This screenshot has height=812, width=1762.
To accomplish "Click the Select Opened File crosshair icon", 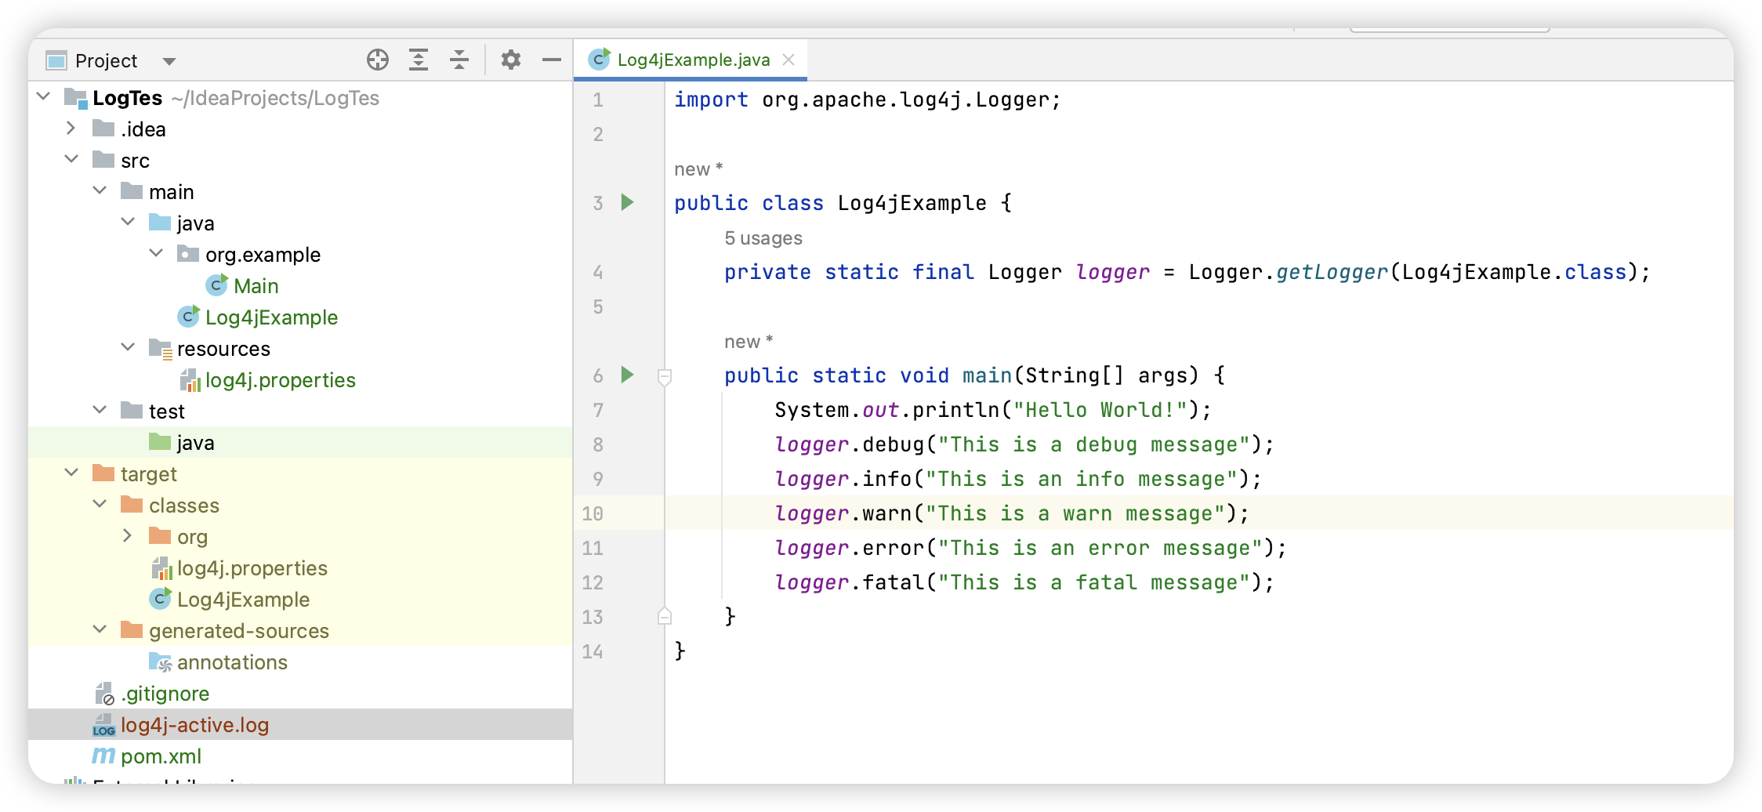I will (x=377, y=60).
